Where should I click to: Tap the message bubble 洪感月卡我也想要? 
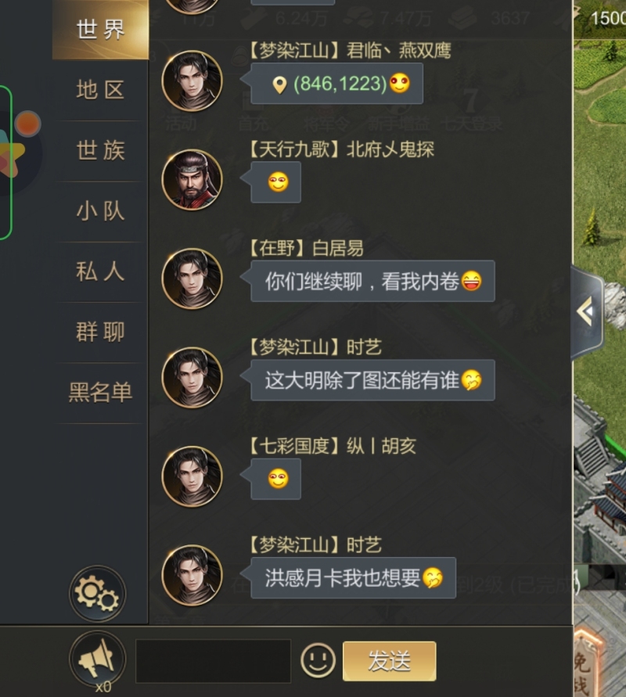(x=354, y=578)
